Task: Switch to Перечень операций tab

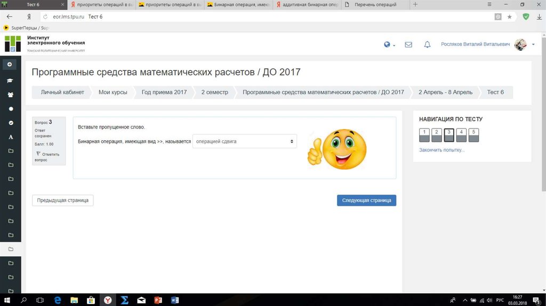Action: point(375,4)
